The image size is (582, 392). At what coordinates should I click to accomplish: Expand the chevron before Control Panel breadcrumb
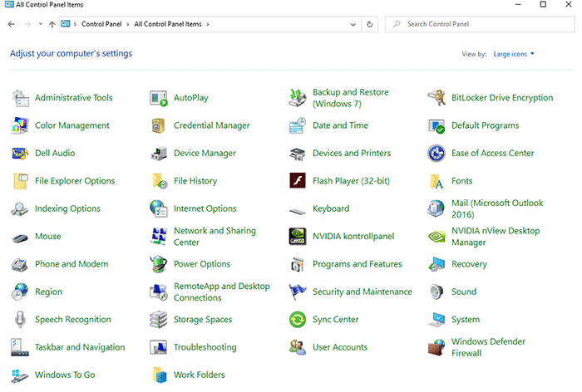(75, 24)
